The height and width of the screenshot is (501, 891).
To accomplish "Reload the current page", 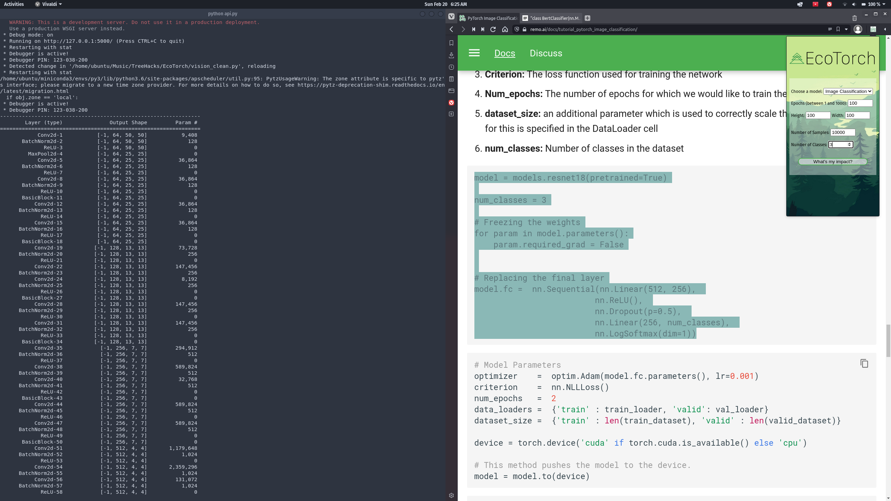I will [x=493, y=29].
